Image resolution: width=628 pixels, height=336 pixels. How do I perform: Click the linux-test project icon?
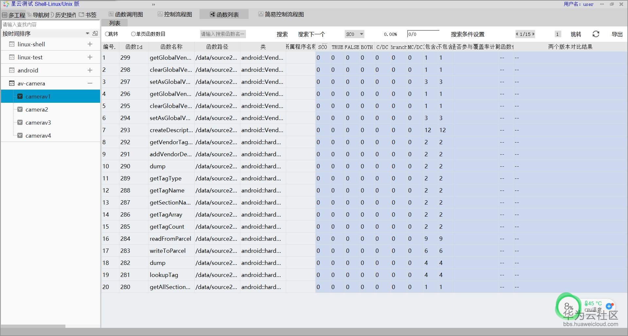pyautogui.click(x=12, y=57)
